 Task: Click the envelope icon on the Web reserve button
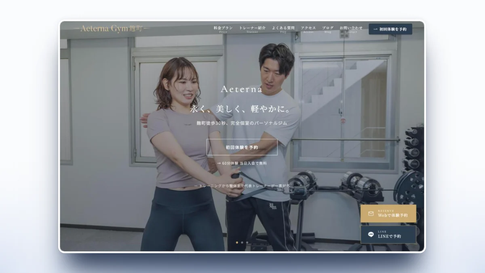pyautogui.click(x=371, y=214)
